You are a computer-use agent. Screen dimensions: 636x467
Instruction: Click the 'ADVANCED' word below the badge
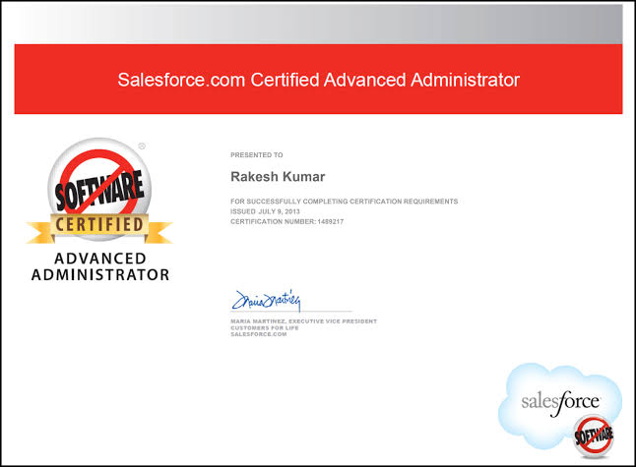tap(100, 259)
